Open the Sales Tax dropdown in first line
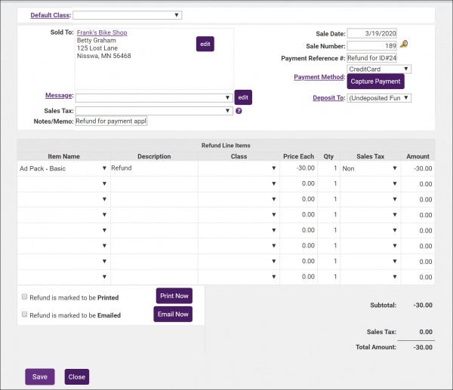Image resolution: width=453 pixels, height=390 pixels. 369,168
